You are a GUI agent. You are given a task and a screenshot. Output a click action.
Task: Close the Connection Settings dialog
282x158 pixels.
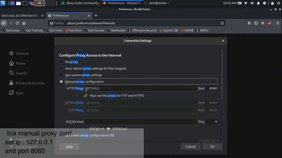pyautogui.click(x=223, y=41)
